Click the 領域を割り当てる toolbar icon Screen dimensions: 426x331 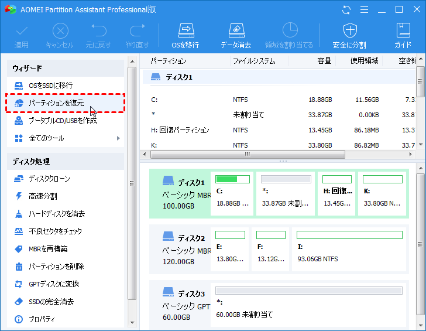289,36
